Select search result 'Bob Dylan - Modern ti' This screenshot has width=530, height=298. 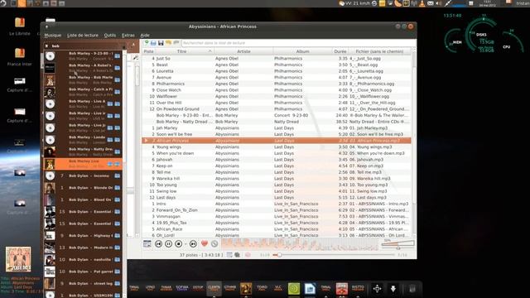point(83,248)
